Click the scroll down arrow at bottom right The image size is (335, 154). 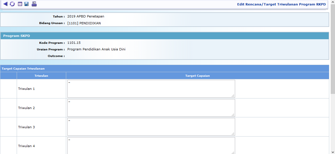[333, 152]
